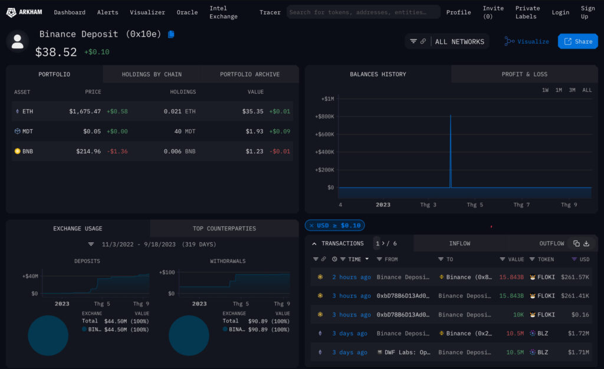Switch to Top Counterparties tab
The height and width of the screenshot is (369, 604).
pos(224,229)
